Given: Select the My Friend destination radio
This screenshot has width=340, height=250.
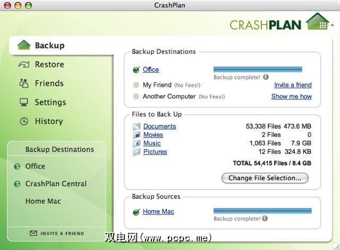Looking at the screenshot, I should [x=136, y=85].
